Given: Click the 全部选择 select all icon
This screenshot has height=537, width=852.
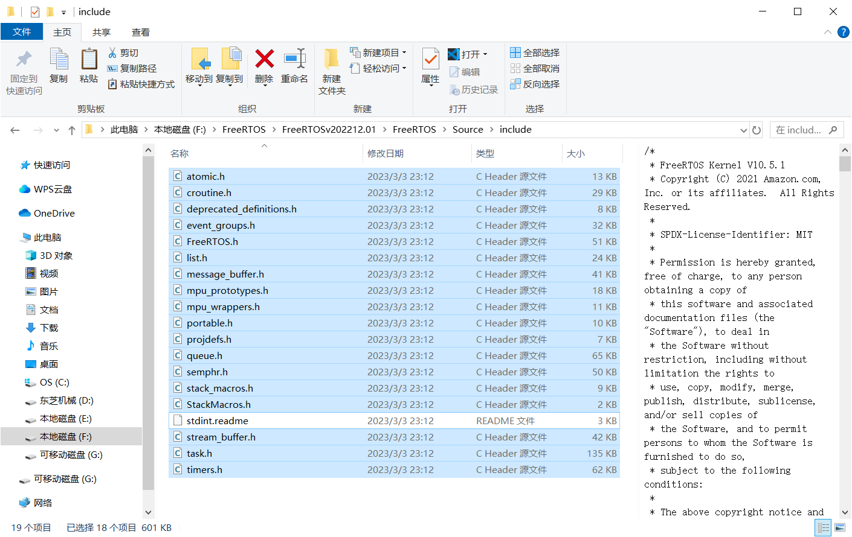Looking at the screenshot, I should 515,53.
